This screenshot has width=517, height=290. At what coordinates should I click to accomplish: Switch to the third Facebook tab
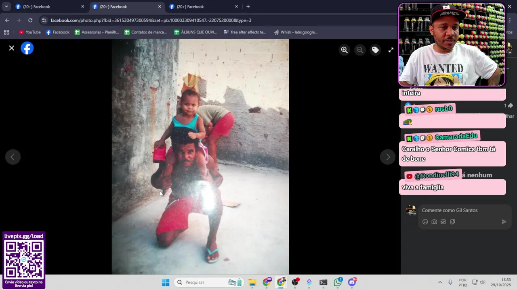click(x=202, y=6)
